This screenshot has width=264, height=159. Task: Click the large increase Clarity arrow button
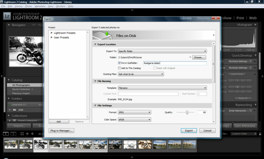click(249, 87)
